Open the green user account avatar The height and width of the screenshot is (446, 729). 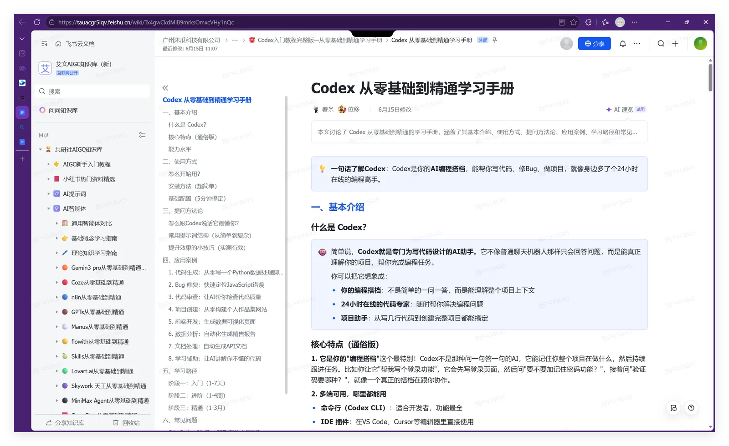(x=700, y=43)
